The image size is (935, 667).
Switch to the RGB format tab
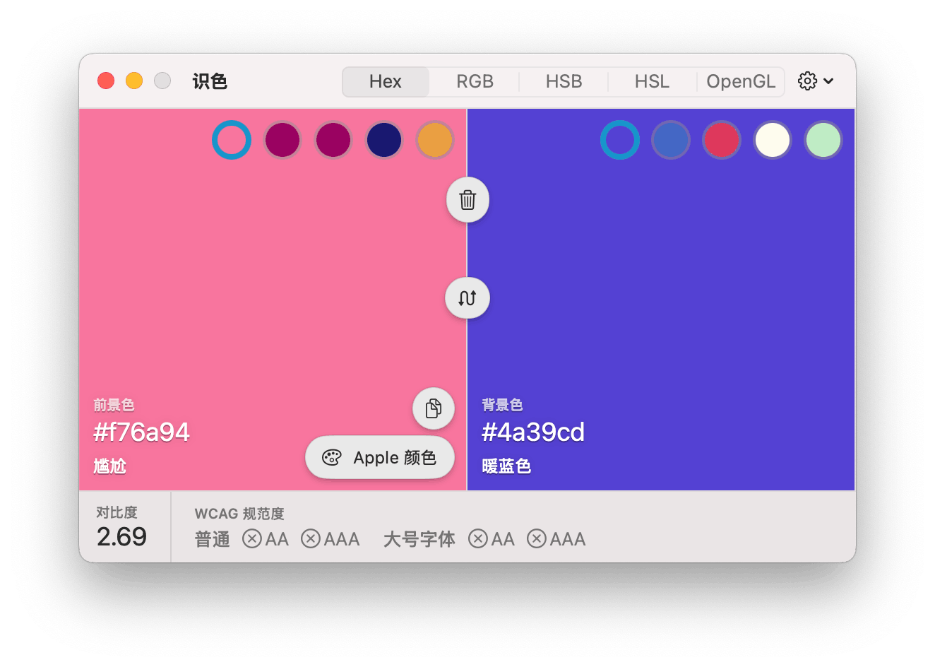click(475, 81)
